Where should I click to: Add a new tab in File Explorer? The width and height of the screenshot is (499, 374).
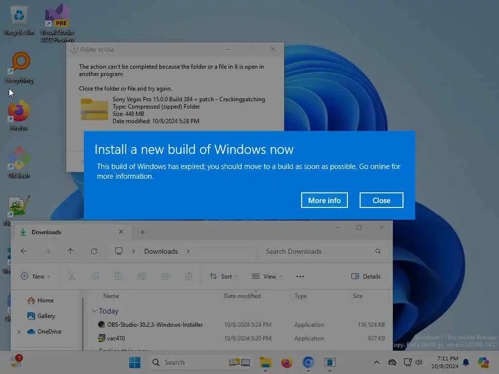click(x=142, y=232)
